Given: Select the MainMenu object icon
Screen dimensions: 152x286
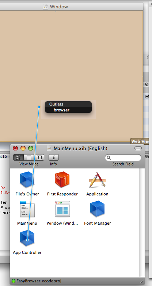Looking at the screenshot, I should pos(27,209).
